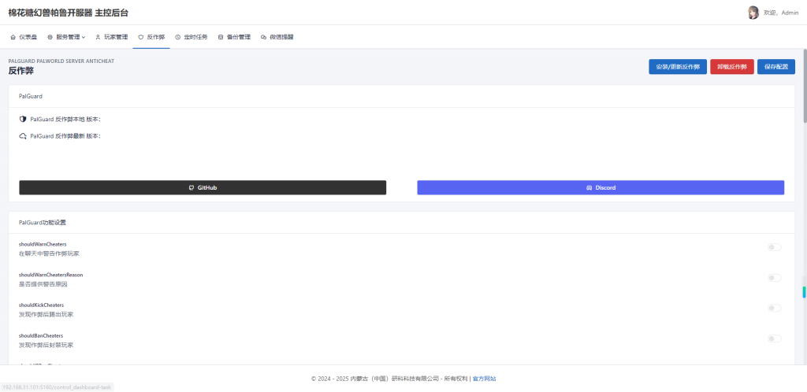Viewport: 807px width, 392px height.
Task: Click the PalGuard 反作弊最新 版本 label
Action: [65, 136]
